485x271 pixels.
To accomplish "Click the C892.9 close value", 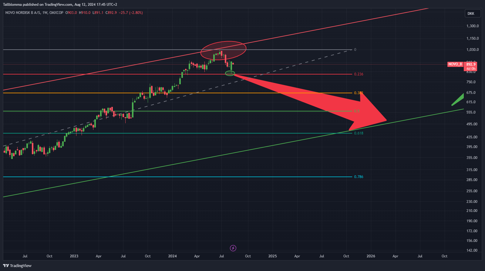I will (111, 13).
